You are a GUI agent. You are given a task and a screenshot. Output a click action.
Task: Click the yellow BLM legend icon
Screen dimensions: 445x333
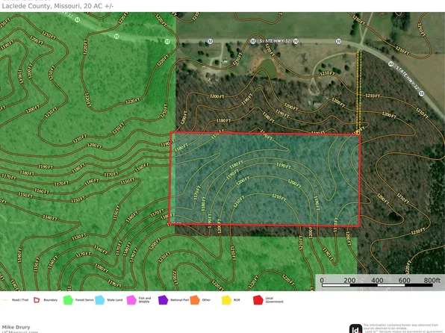[226, 300]
